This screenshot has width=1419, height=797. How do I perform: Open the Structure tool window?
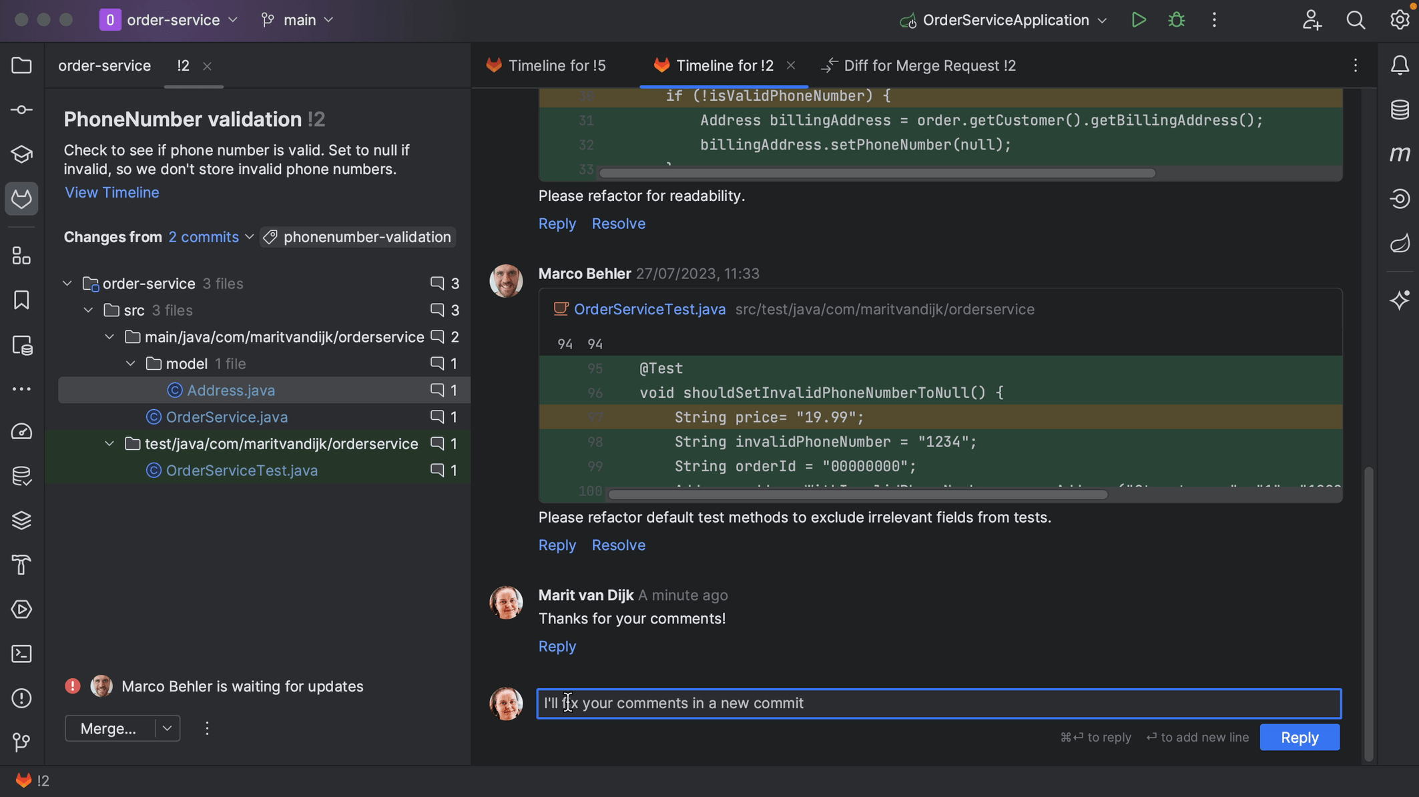tap(21, 255)
